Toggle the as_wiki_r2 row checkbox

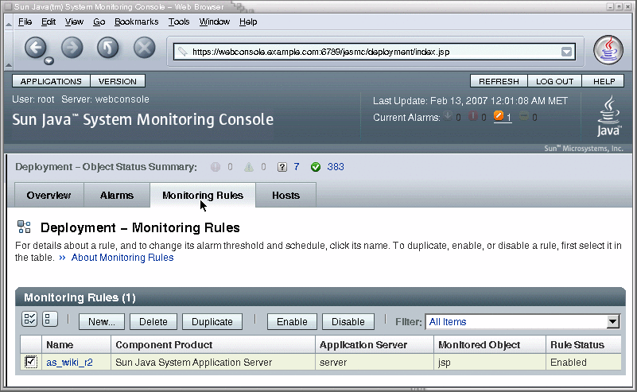[31, 362]
